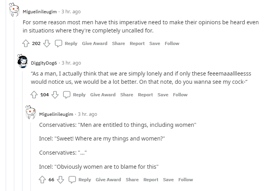
Task: Click the reply speech bubble icon on the 66-point comment
Action: (72, 180)
